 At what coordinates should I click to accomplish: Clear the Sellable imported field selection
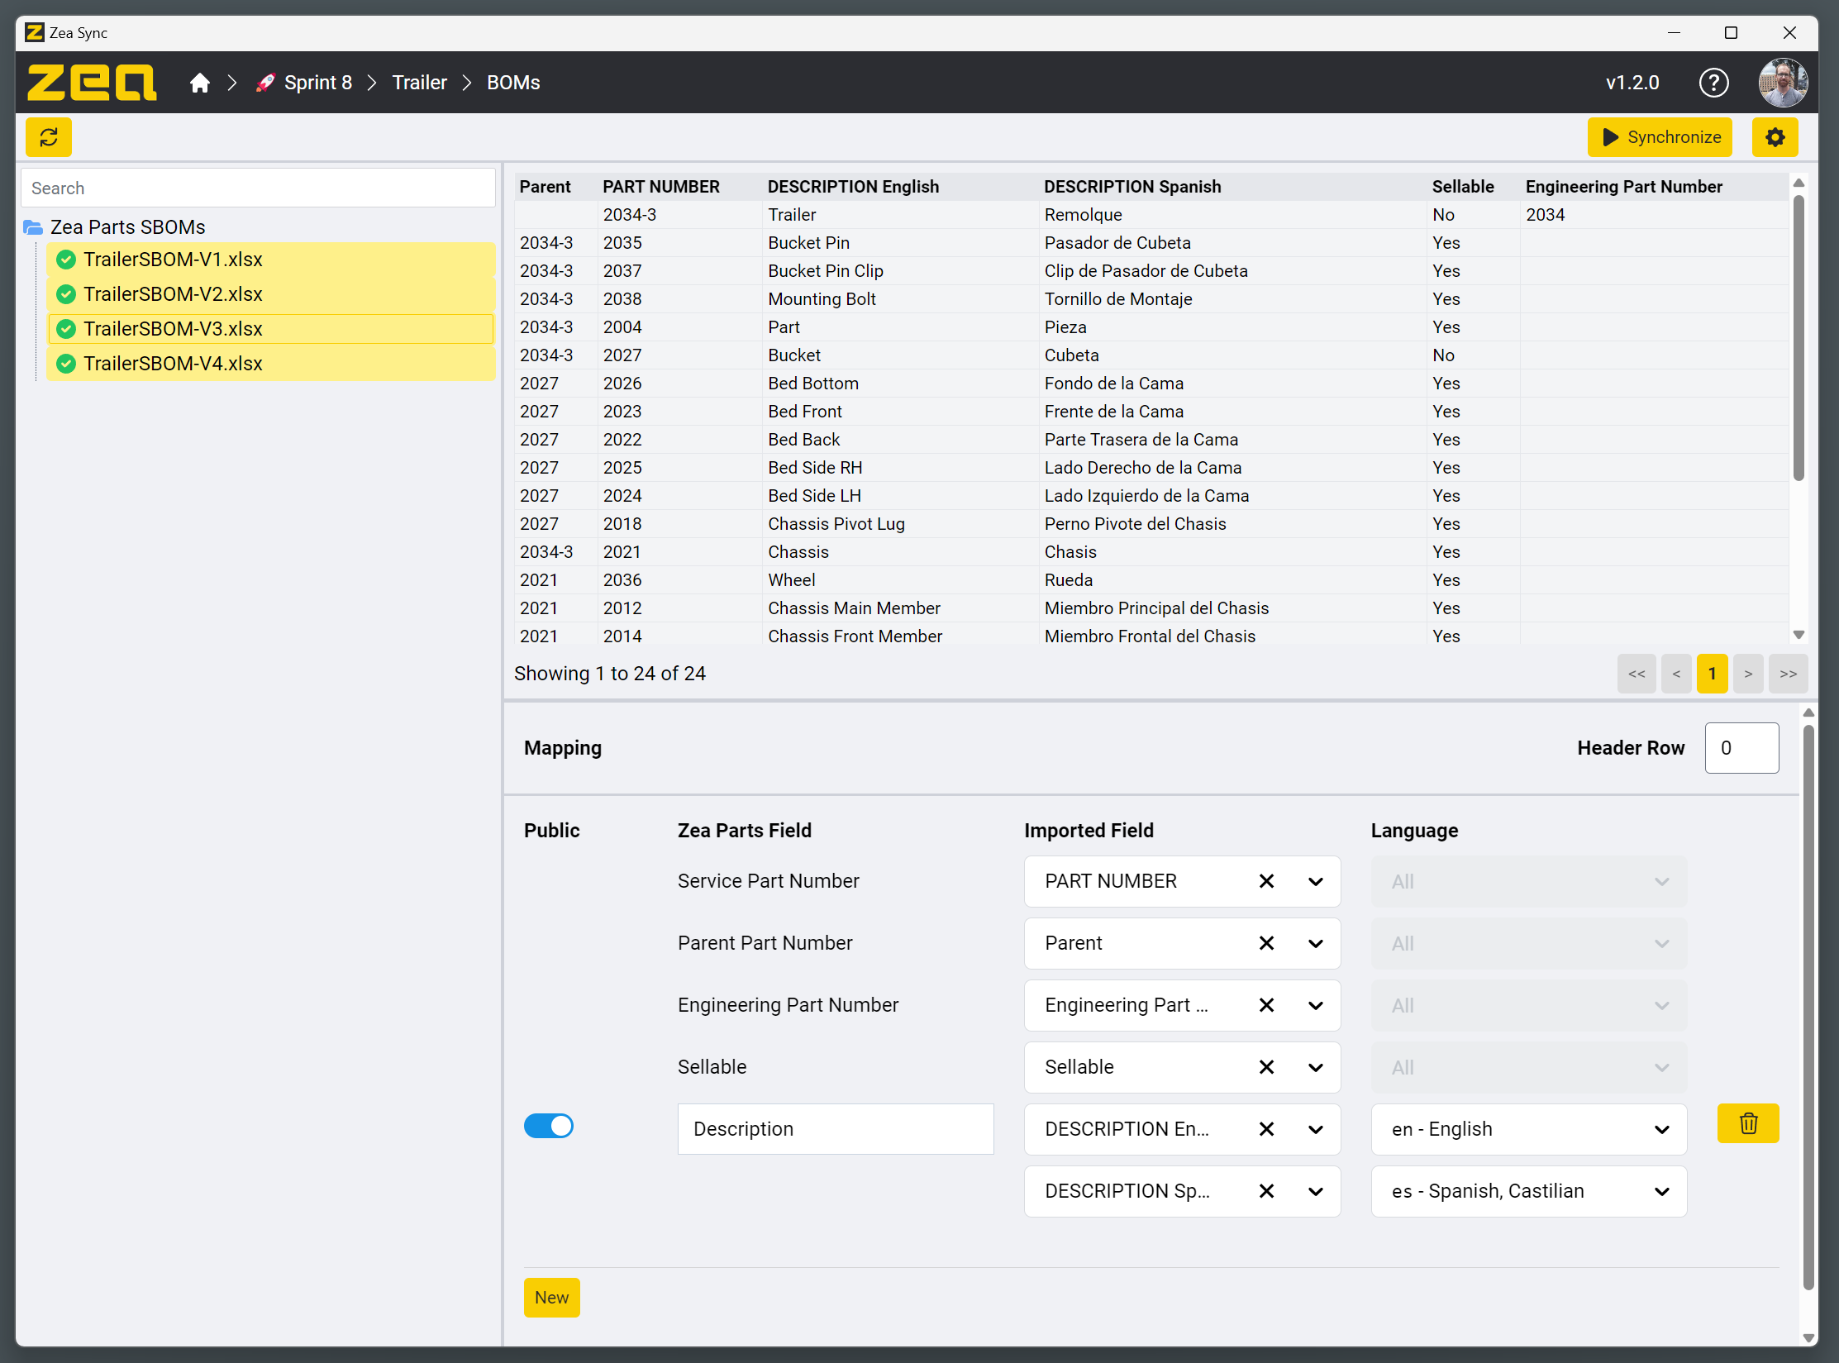(x=1265, y=1067)
